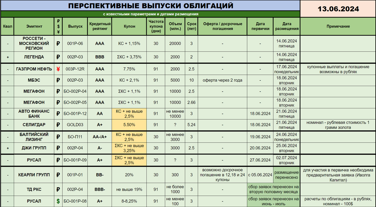Select the 13.06.2024 date box
This screenshot has width=376, height=207.
[338, 9]
